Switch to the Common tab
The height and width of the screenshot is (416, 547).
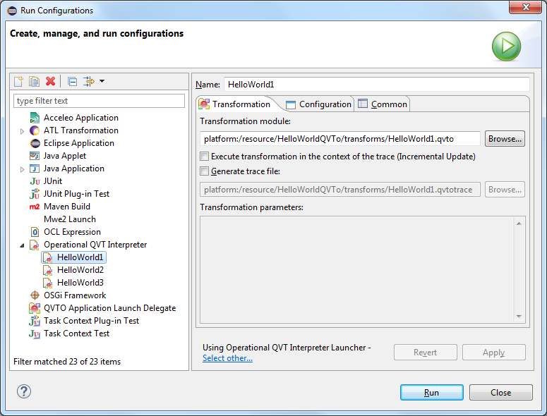pyautogui.click(x=383, y=104)
